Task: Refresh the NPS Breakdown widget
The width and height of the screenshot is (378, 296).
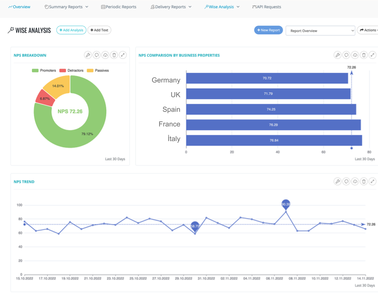Action: point(96,55)
